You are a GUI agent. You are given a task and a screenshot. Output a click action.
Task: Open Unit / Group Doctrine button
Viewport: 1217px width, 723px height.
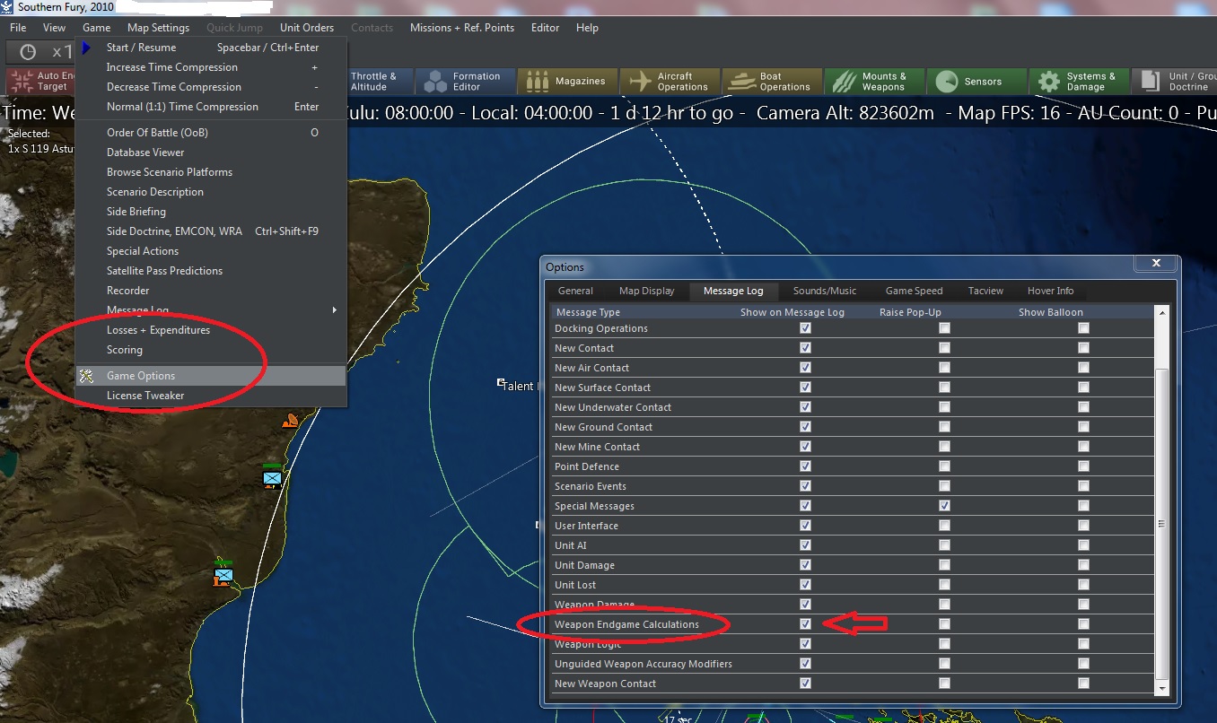click(1174, 82)
